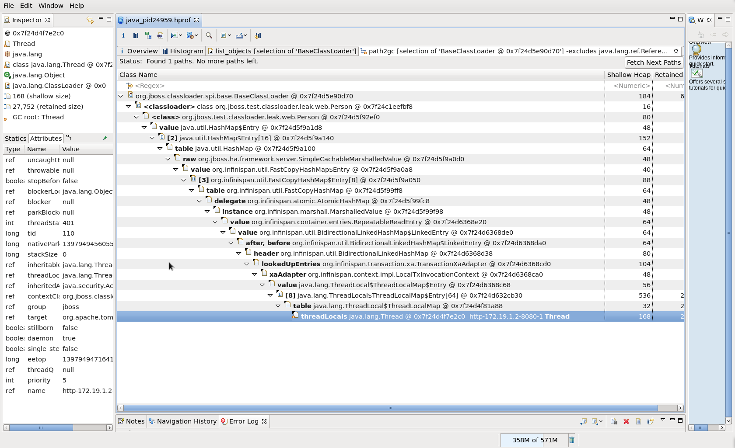Open the OQL query editor icon
The height and width of the screenshot is (448, 735).
coord(160,35)
